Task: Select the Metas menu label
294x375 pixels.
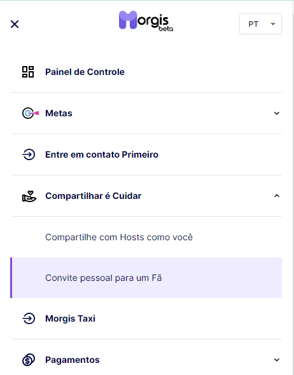Action: click(59, 113)
